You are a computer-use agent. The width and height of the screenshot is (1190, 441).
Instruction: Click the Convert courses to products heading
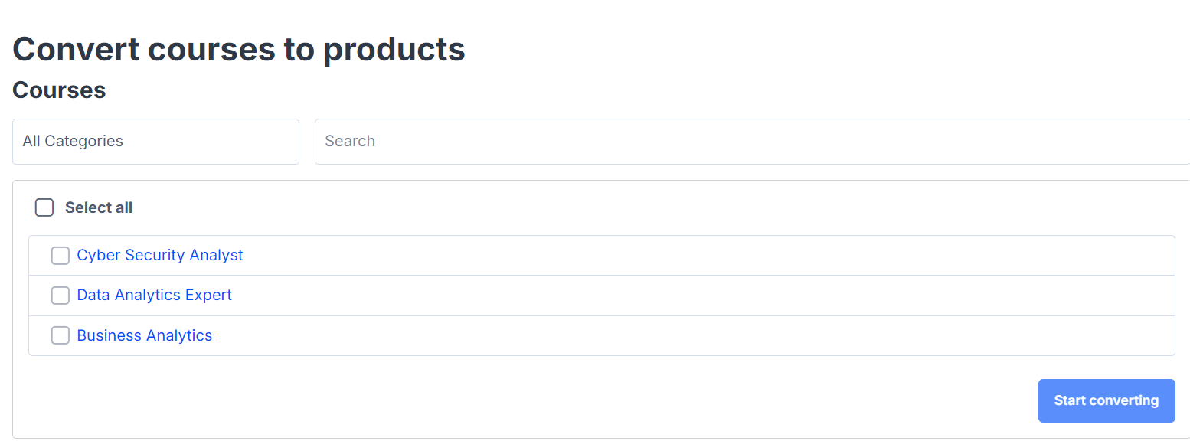point(239,49)
